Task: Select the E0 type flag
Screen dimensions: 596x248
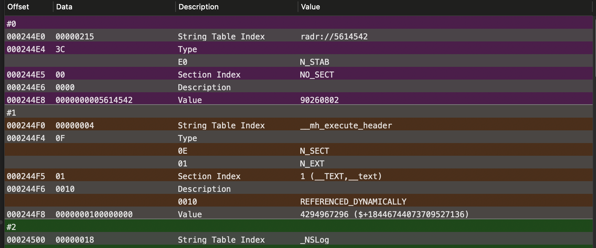Action: 183,62
